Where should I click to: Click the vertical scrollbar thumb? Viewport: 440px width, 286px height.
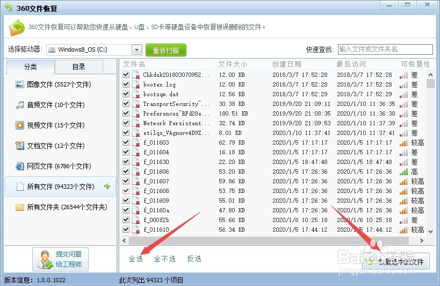(x=430, y=84)
